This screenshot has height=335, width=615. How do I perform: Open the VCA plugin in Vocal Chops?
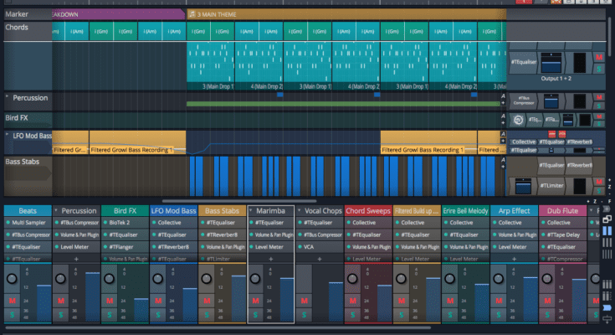coord(310,247)
